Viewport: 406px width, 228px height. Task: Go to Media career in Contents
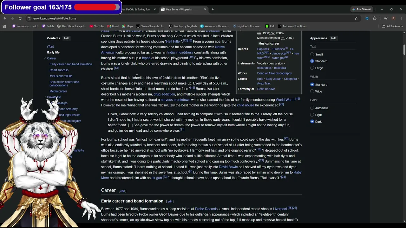[x=58, y=91]
